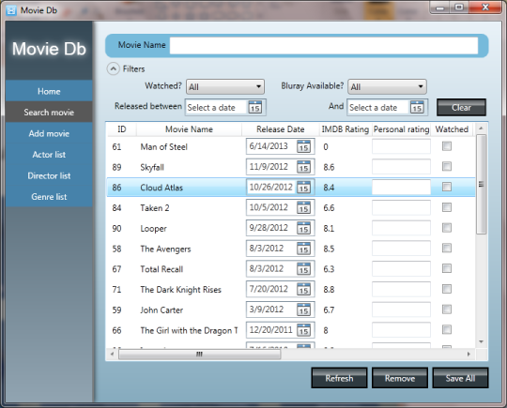Viewport: 507px width, 408px height.
Task: Collapse the Filters section
Action: coord(114,68)
